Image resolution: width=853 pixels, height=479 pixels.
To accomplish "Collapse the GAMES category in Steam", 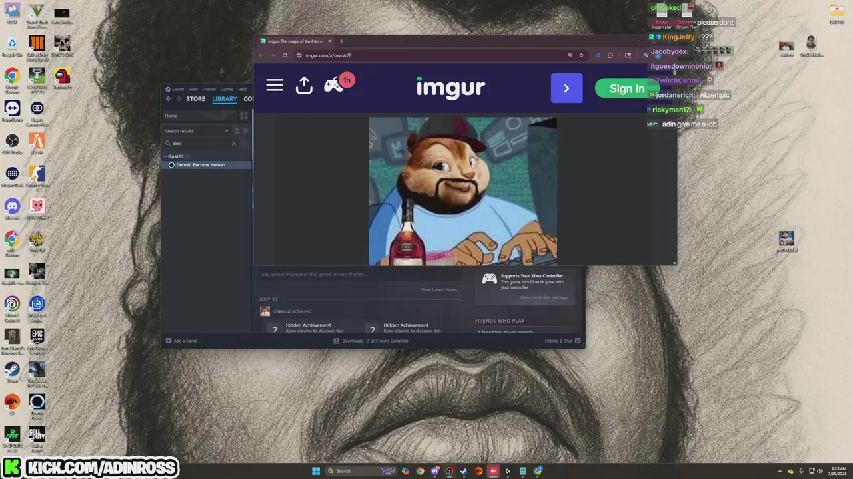I will pos(176,156).
